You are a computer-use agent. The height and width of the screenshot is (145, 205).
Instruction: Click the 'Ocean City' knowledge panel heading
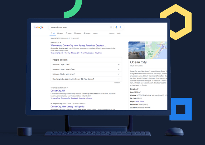pos(138,62)
